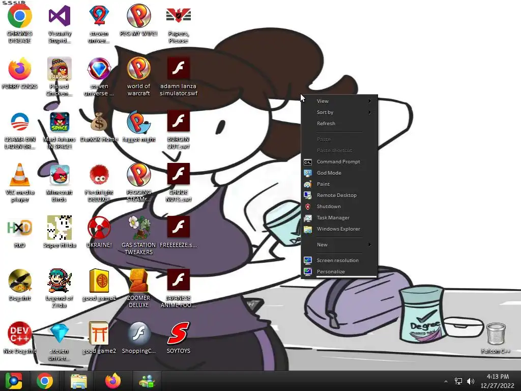Select the CHODE NUTS.swf Flash file

pyautogui.click(x=178, y=174)
